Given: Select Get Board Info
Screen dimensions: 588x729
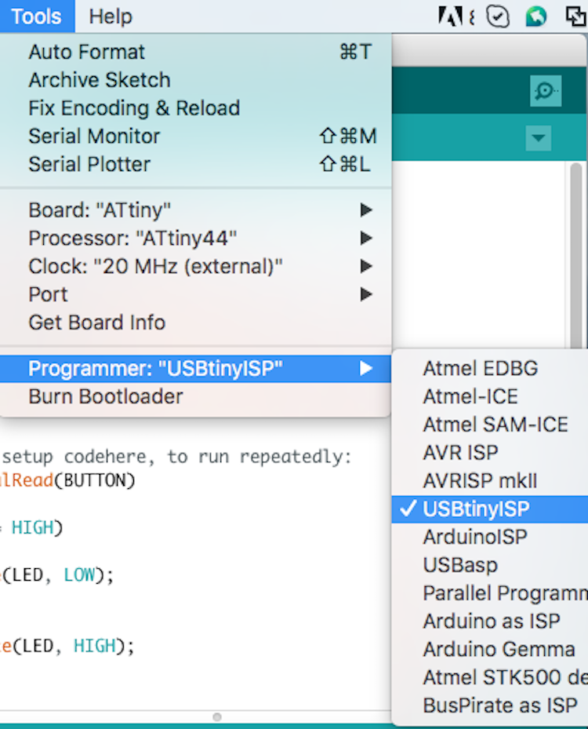Looking at the screenshot, I should 195,323.
